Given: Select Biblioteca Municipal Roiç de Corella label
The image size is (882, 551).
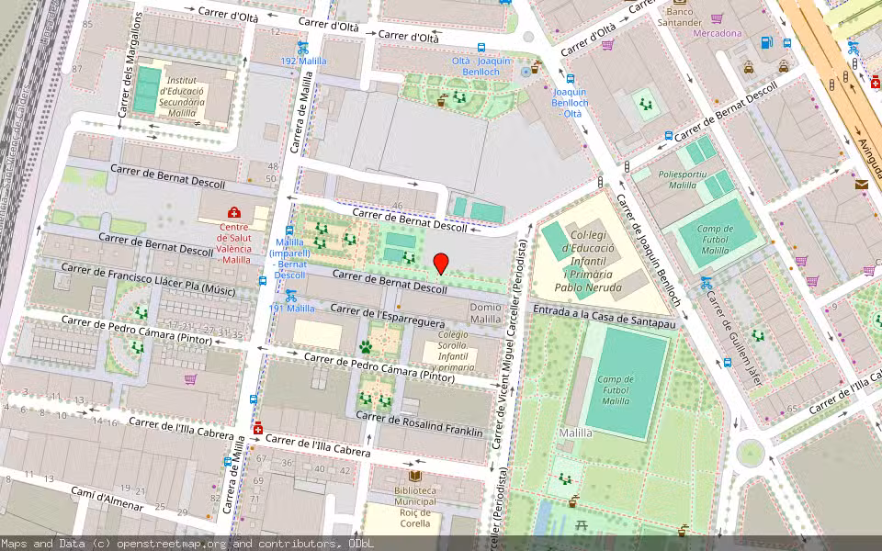Looking at the screenshot, I should pyautogui.click(x=415, y=507).
